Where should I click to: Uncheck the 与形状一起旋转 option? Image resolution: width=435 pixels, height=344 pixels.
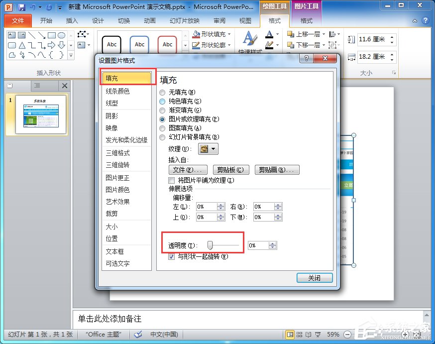tap(172, 257)
